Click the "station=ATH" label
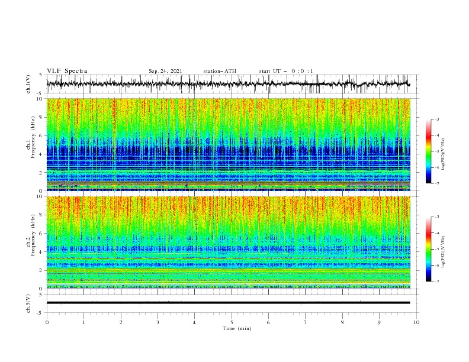This screenshot has height=362, width=469. tap(220, 71)
